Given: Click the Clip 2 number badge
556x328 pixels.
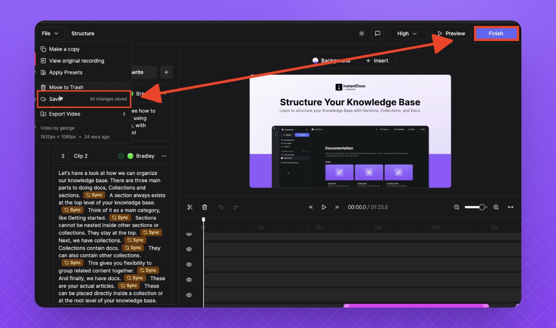Looking at the screenshot, I should point(62,156).
